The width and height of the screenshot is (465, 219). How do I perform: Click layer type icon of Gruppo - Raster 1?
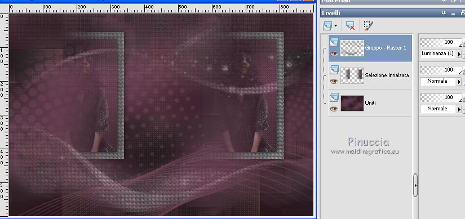coord(334,42)
